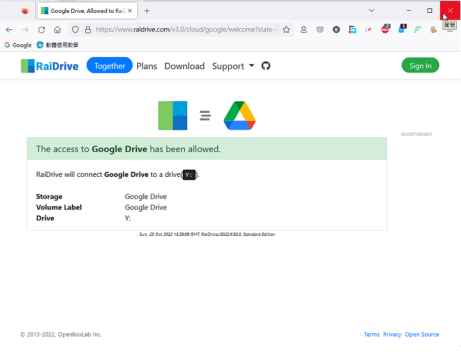Open the list all tabs chevron
This screenshot has width=461, height=357.
point(371,11)
